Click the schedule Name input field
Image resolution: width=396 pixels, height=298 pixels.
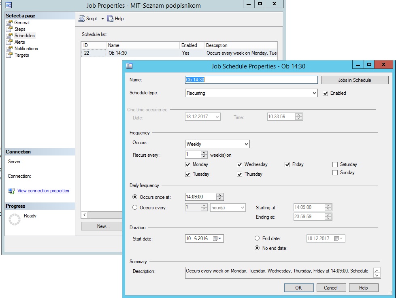click(x=251, y=80)
